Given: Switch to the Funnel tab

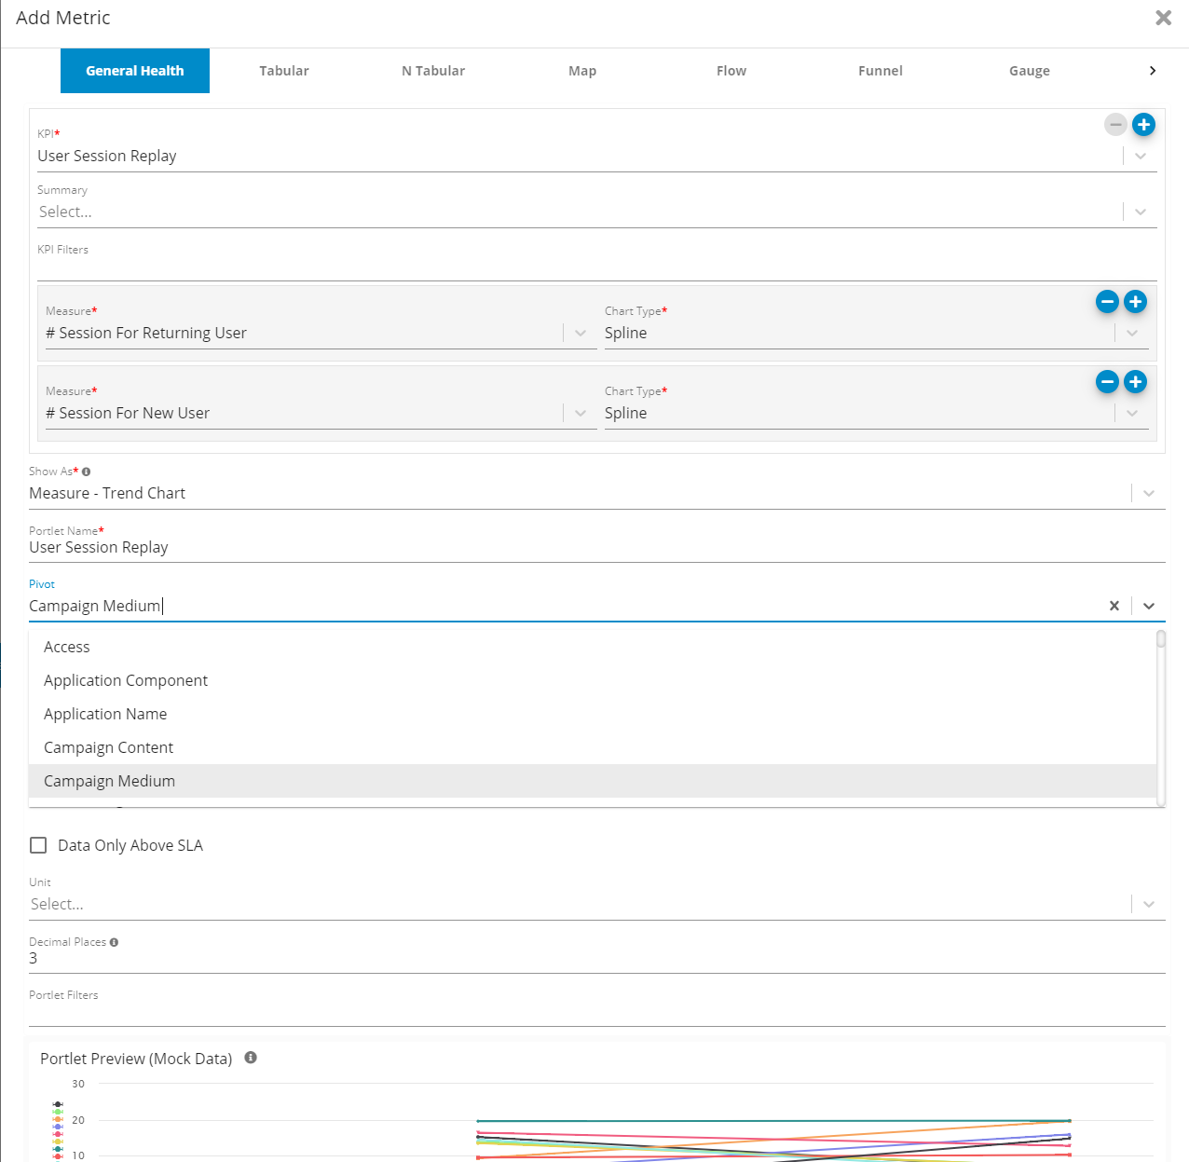Looking at the screenshot, I should coord(880,71).
